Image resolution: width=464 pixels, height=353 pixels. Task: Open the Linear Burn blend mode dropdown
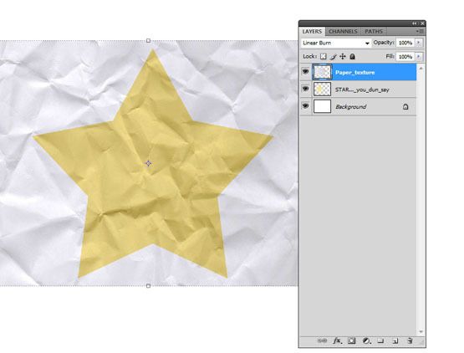click(336, 43)
